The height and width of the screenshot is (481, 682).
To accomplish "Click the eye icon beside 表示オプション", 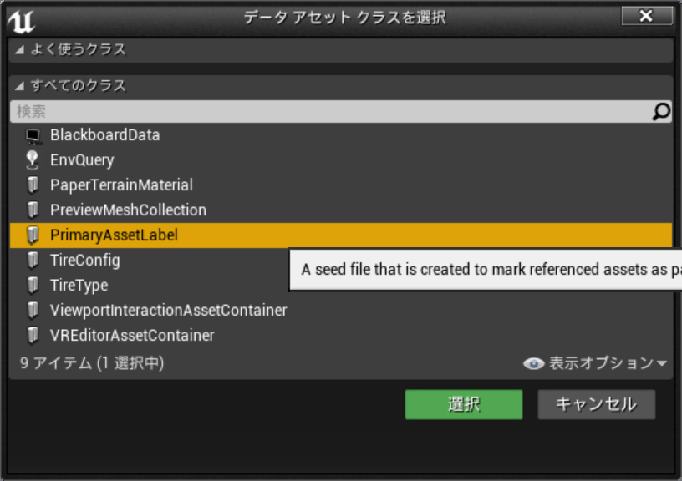I will pyautogui.click(x=534, y=363).
